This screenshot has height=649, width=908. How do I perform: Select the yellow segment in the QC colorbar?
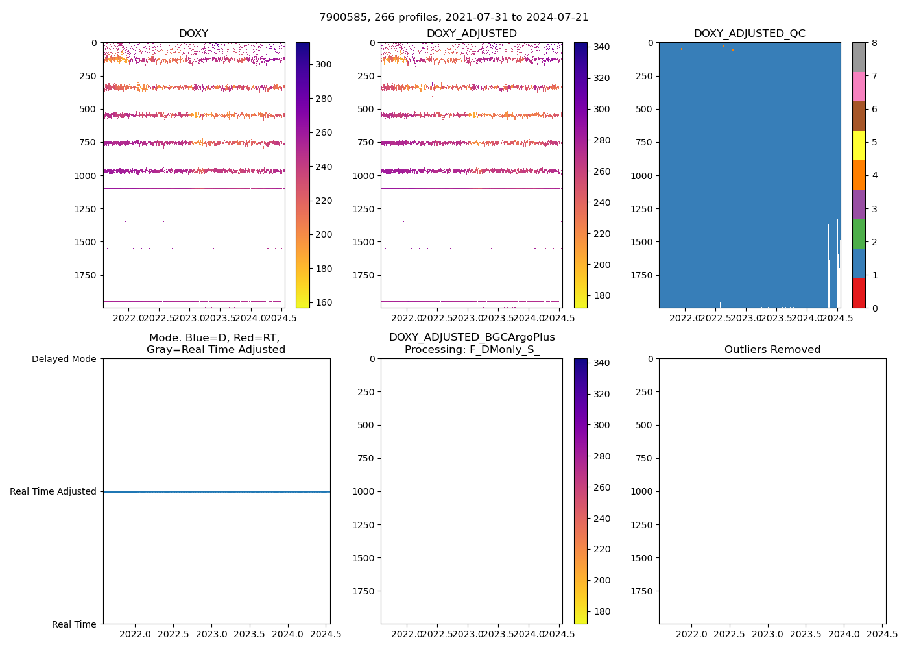pyautogui.click(x=859, y=145)
